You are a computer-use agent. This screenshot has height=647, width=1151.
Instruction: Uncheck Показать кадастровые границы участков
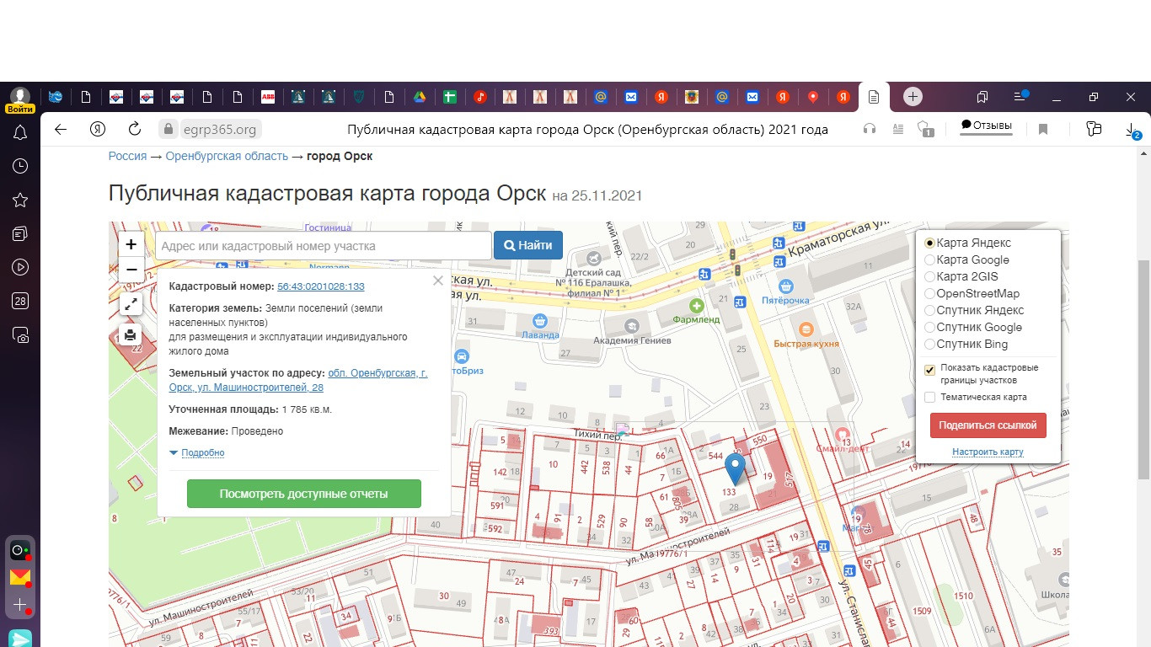[930, 370]
